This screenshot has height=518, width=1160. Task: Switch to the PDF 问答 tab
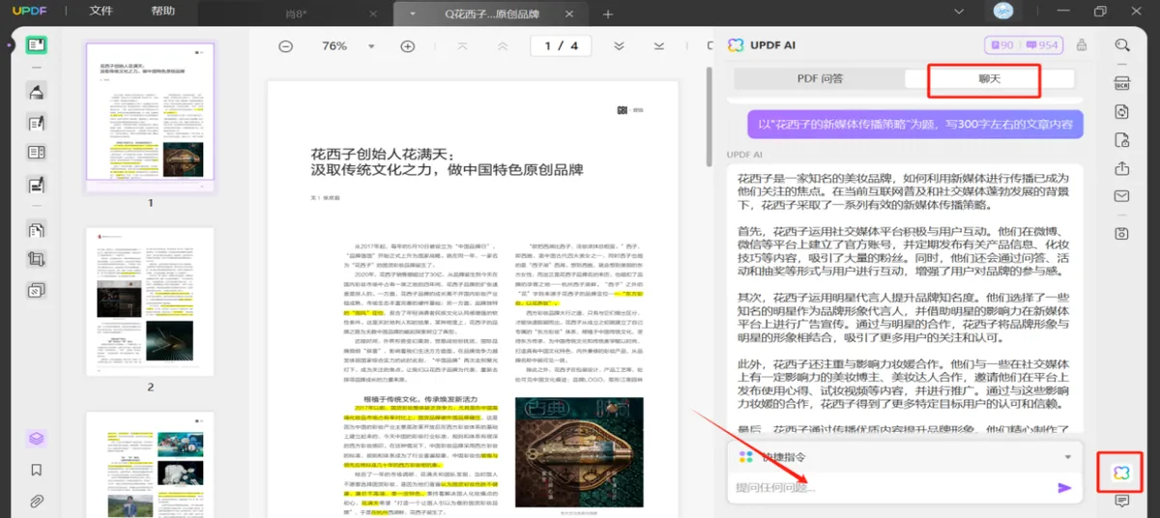click(820, 79)
